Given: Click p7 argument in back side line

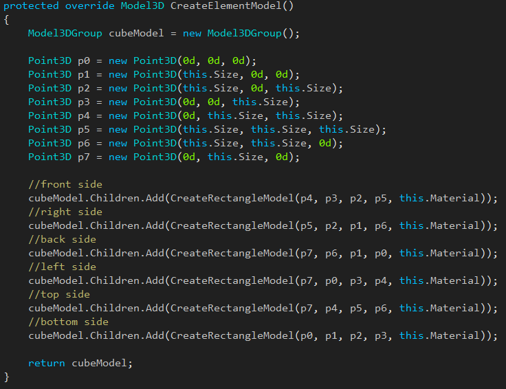Looking at the screenshot, I should 306,253.
